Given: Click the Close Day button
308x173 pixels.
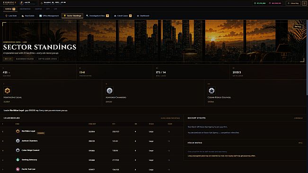Looking at the screenshot, I should coord(293,3).
